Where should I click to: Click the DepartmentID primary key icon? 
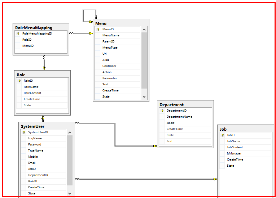(x=162, y=111)
